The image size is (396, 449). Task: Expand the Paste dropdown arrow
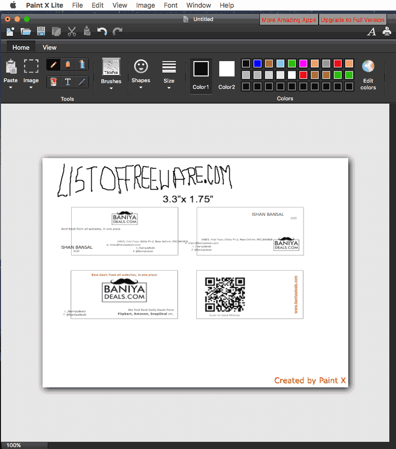click(x=11, y=87)
